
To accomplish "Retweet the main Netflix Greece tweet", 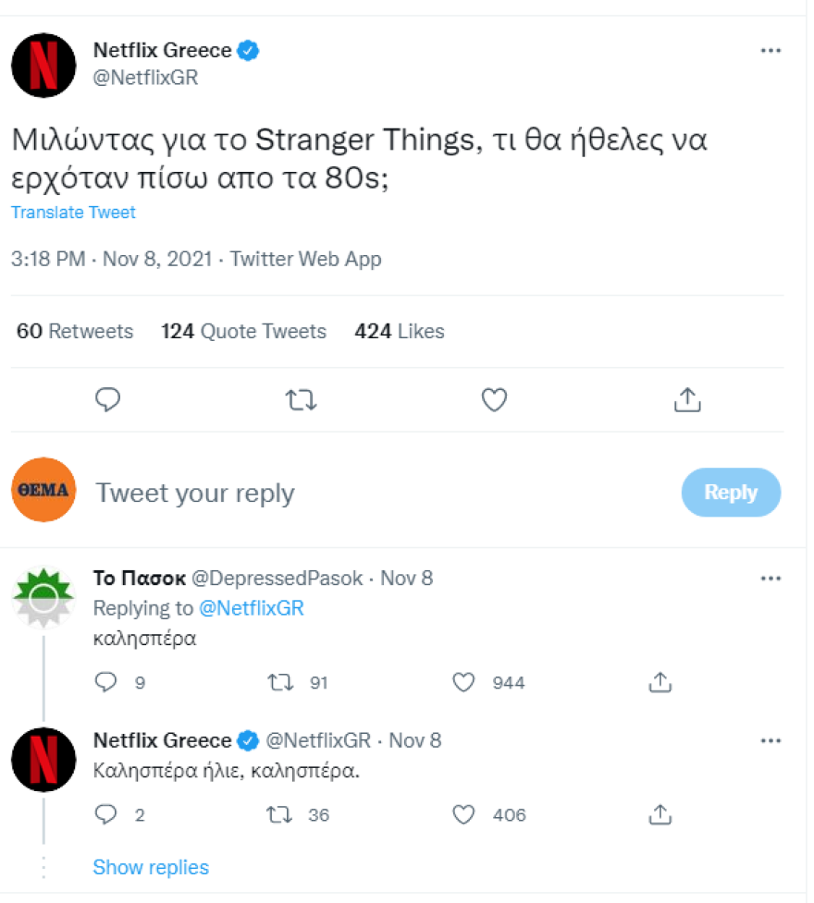I will point(301,399).
